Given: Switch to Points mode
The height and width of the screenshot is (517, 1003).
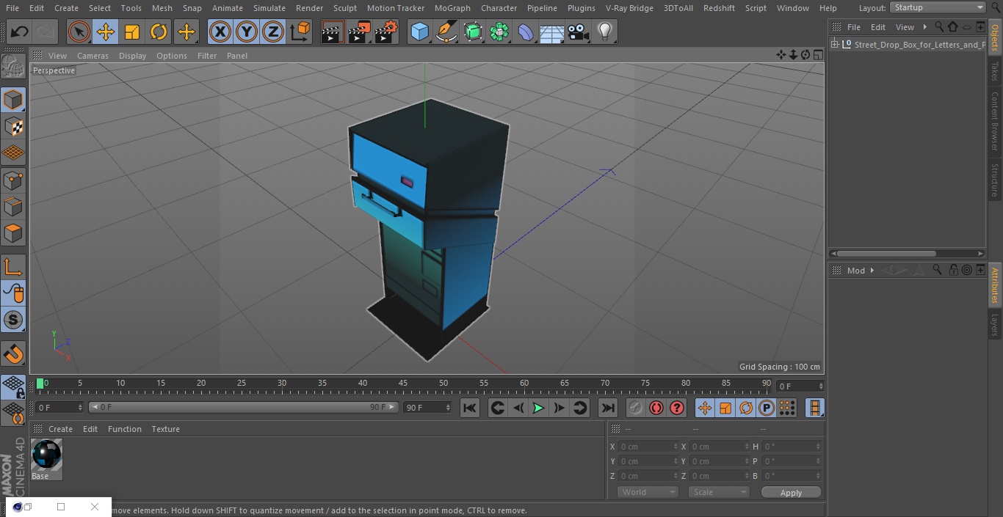Looking at the screenshot, I should [x=13, y=180].
